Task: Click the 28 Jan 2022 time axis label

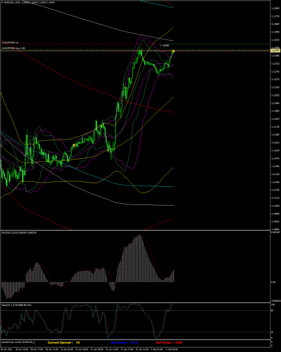Action: (x=6, y=350)
